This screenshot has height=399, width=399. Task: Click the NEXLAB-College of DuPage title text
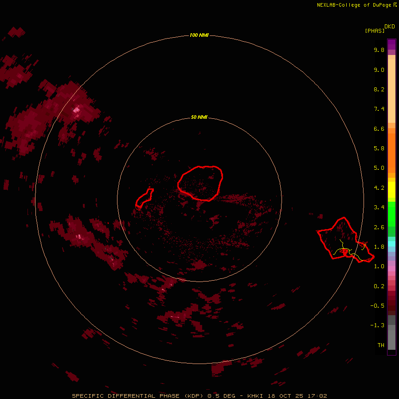(x=356, y=5)
